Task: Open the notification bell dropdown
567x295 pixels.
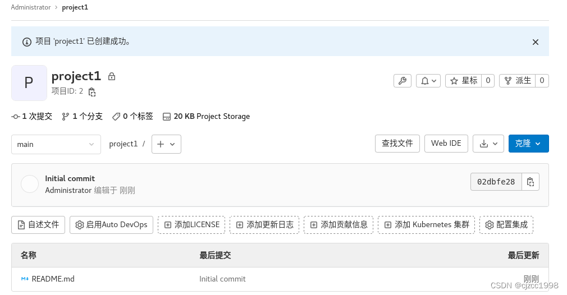Action: pyautogui.click(x=428, y=81)
